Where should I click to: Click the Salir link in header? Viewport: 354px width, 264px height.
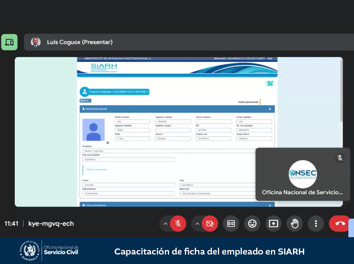pyautogui.click(x=269, y=59)
